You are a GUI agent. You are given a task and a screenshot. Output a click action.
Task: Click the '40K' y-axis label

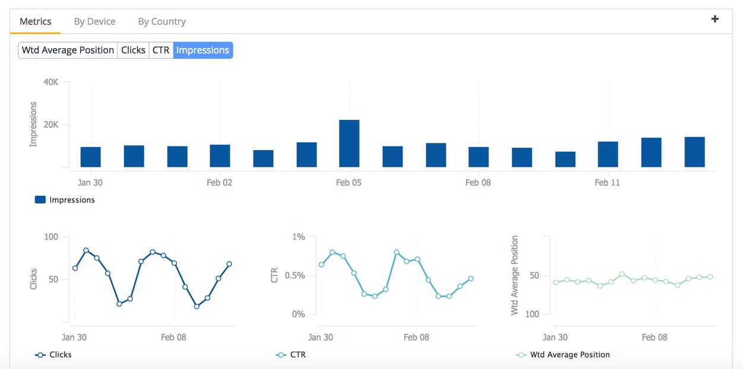[x=50, y=82]
